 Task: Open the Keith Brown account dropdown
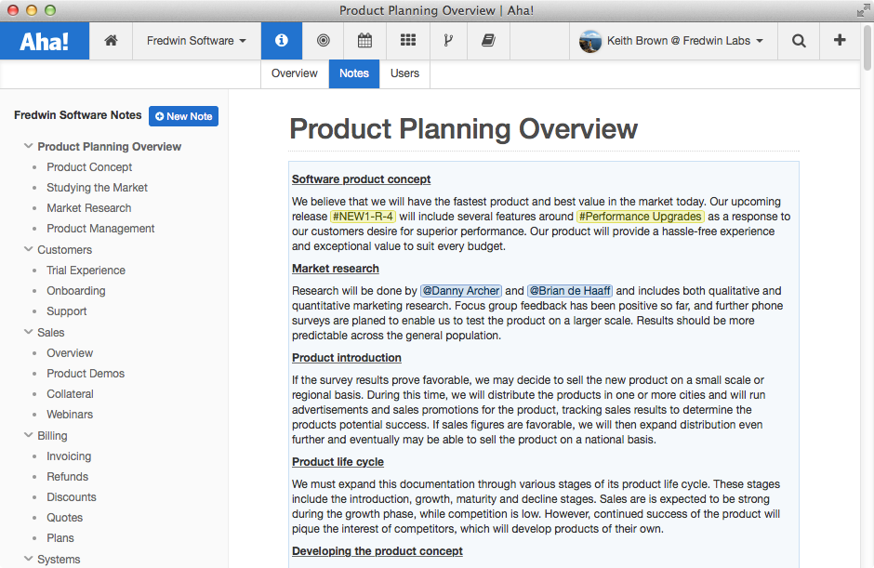point(673,41)
